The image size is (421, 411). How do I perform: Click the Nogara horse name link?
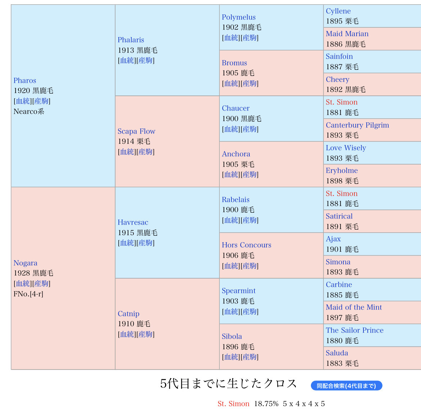click(x=25, y=263)
